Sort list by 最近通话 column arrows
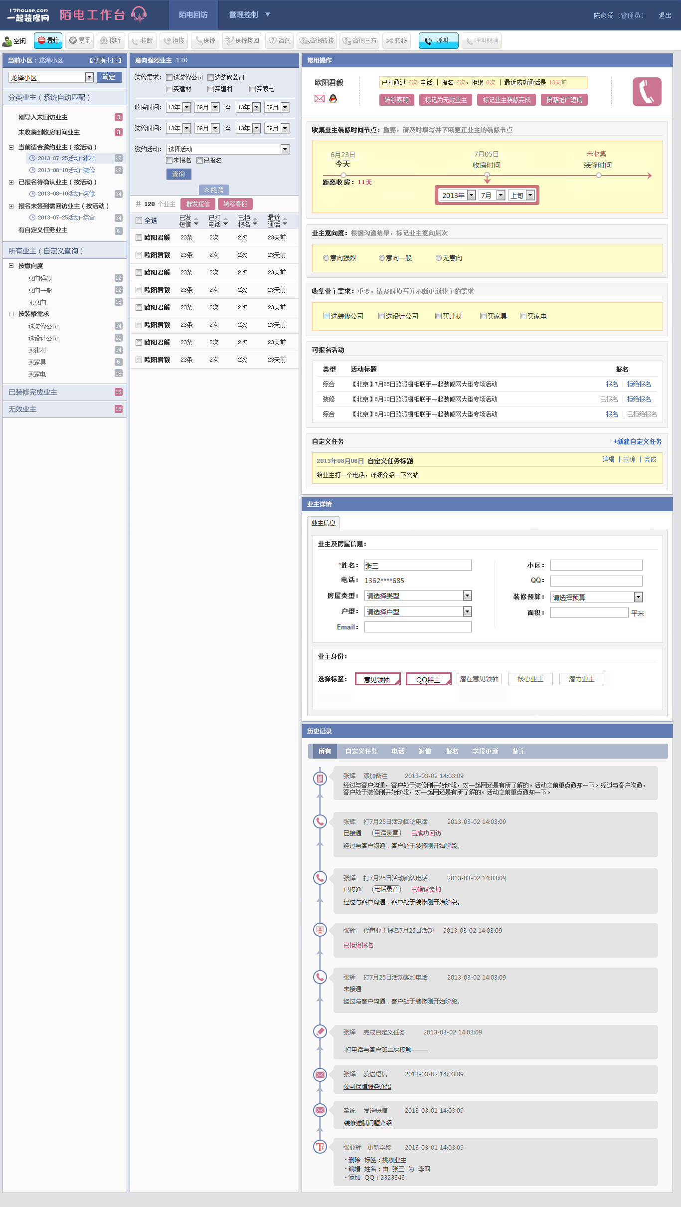681x1207 pixels. (285, 221)
